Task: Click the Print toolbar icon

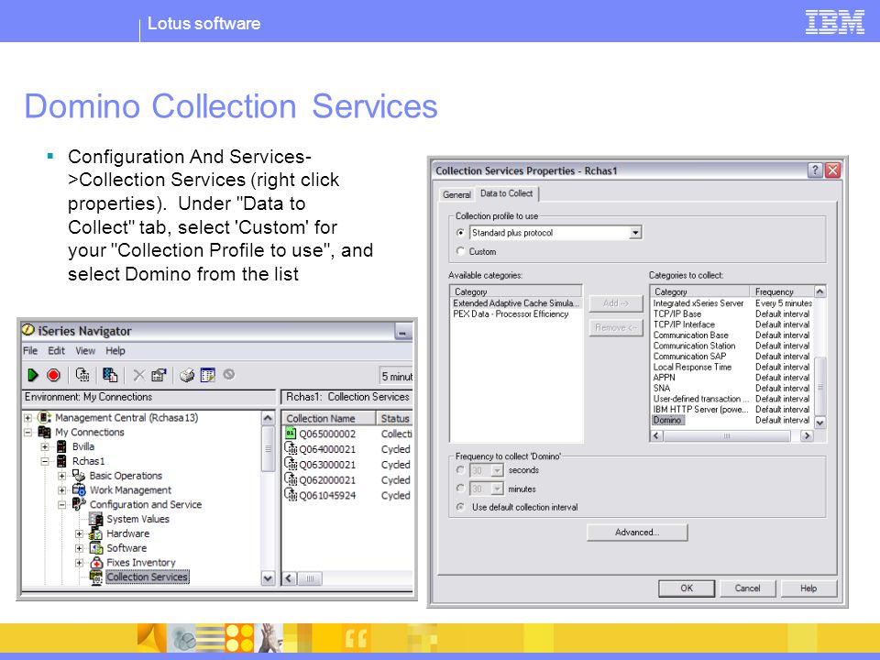Action: pos(187,375)
